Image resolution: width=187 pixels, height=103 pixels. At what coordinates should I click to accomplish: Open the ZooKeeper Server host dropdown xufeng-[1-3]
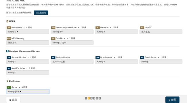coord(28,92)
